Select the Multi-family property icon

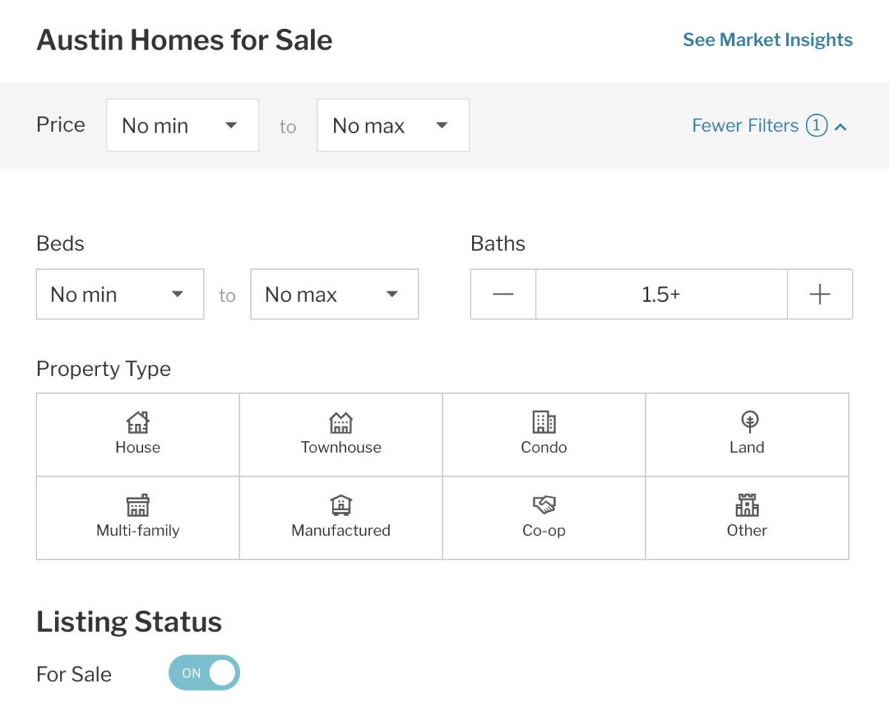[x=138, y=506]
